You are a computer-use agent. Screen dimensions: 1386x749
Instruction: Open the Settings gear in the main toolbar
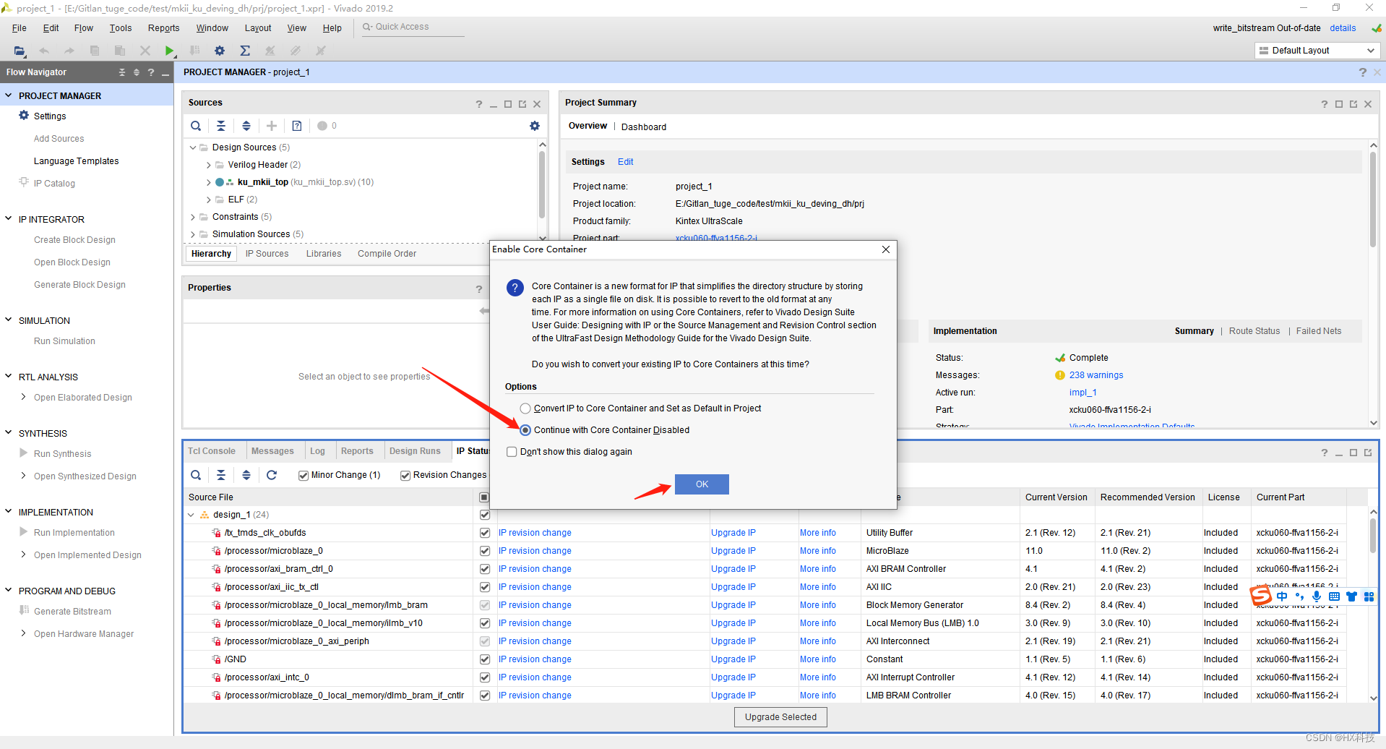pos(220,51)
